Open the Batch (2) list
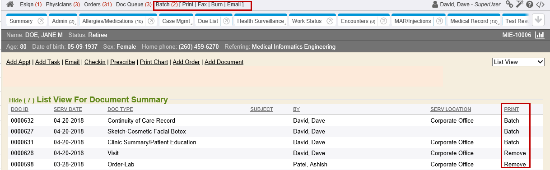The image size is (550, 170). pyautogui.click(x=167, y=5)
